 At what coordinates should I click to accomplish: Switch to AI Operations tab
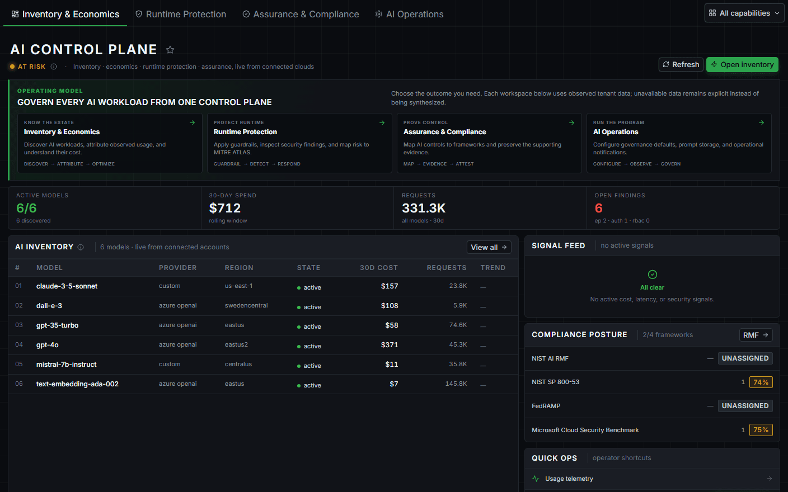409,14
